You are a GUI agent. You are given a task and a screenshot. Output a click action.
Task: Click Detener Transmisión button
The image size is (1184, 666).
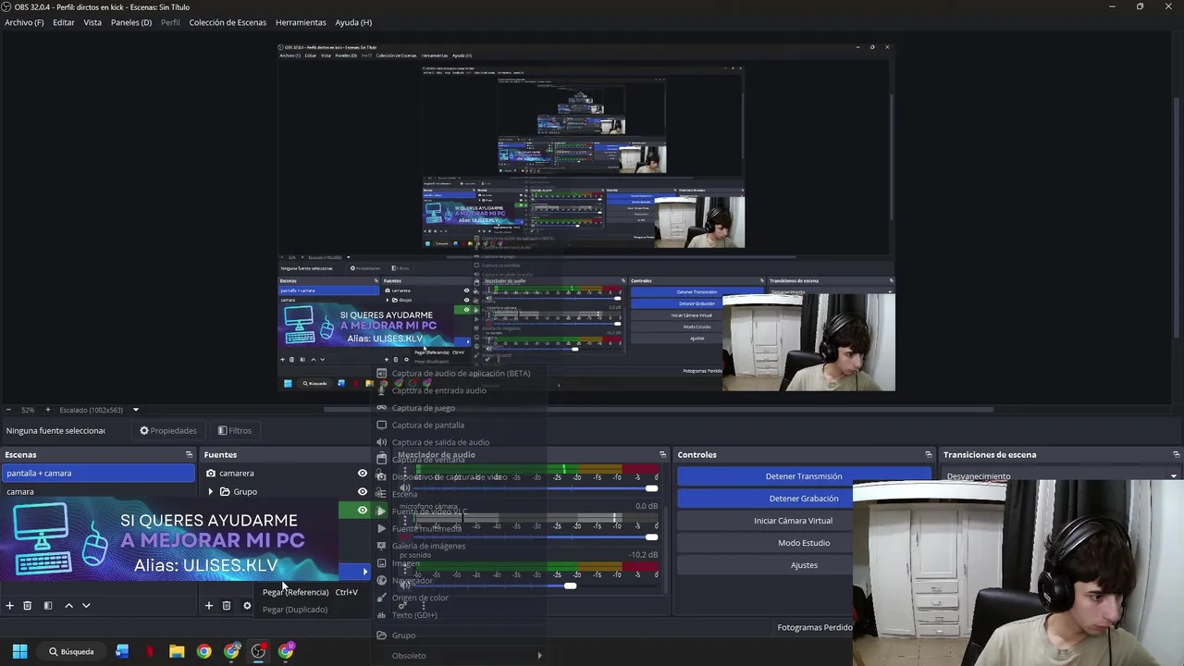pyautogui.click(x=804, y=476)
